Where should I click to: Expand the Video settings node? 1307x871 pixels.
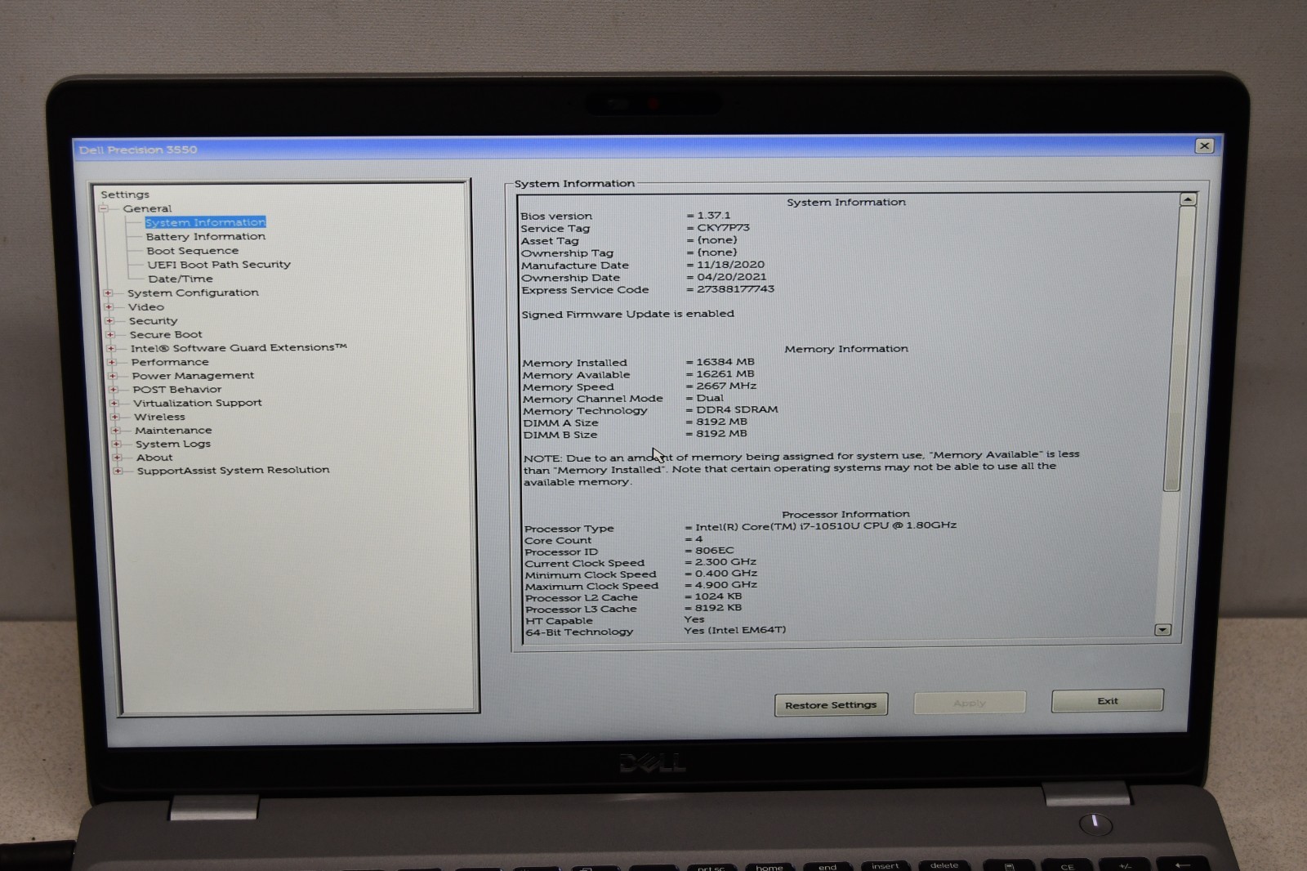109,306
